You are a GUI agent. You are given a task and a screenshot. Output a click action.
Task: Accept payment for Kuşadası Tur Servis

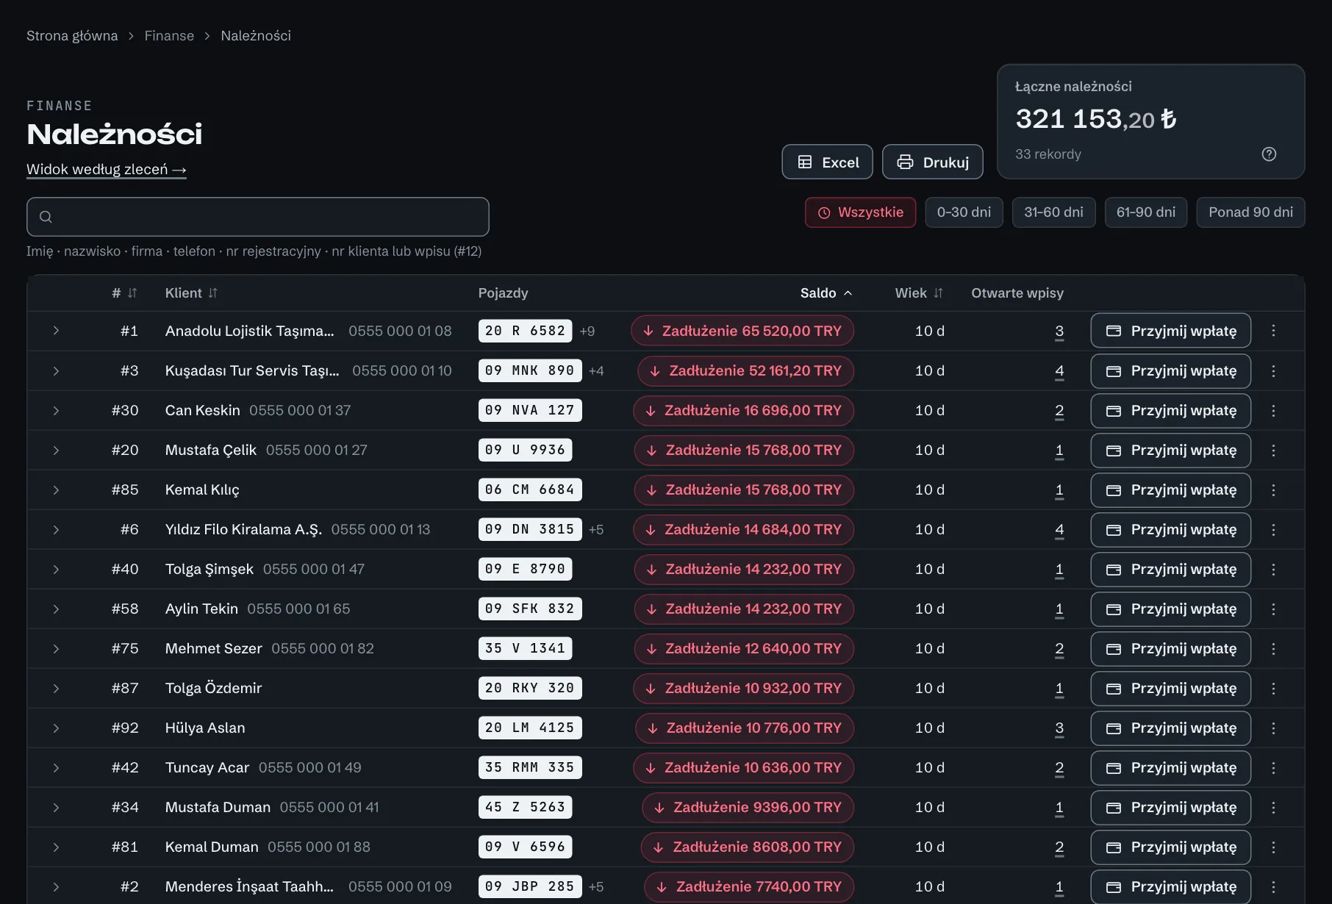1170,370
